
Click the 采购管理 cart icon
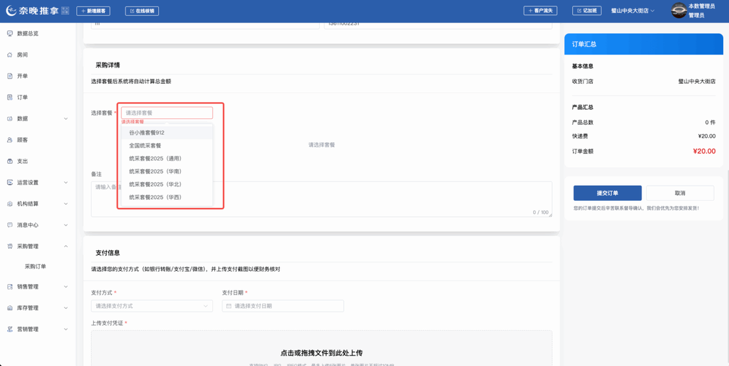10,246
